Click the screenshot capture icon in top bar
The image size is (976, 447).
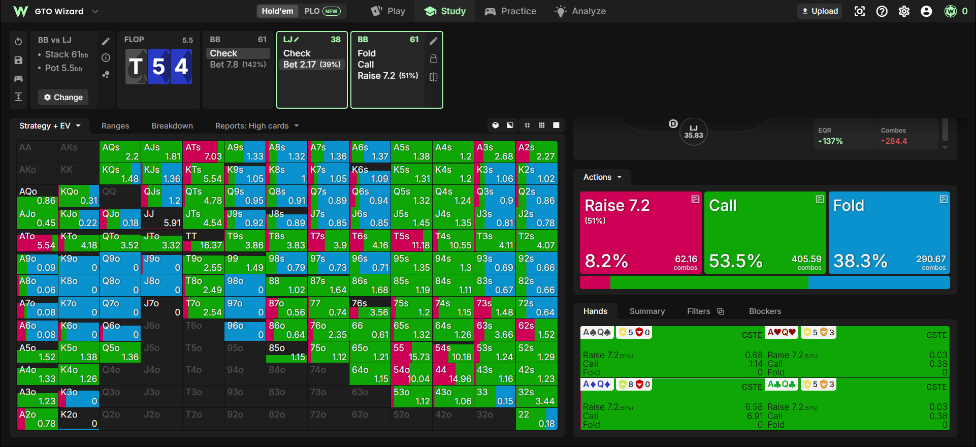click(860, 11)
